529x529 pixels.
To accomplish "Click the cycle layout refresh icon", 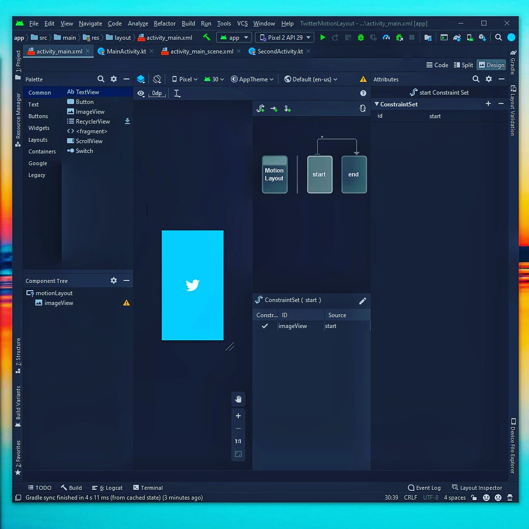I will (363, 108).
